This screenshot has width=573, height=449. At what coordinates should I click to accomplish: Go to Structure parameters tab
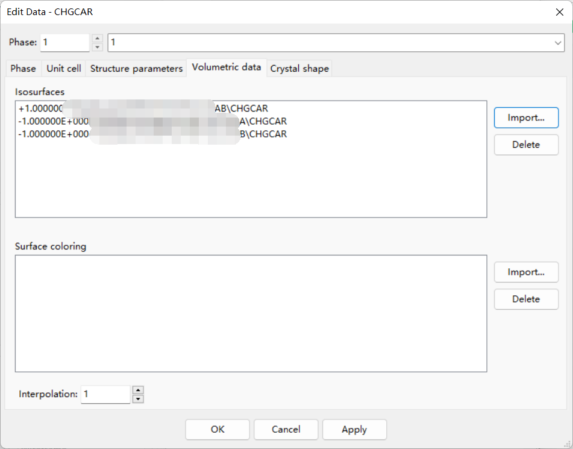click(x=136, y=68)
